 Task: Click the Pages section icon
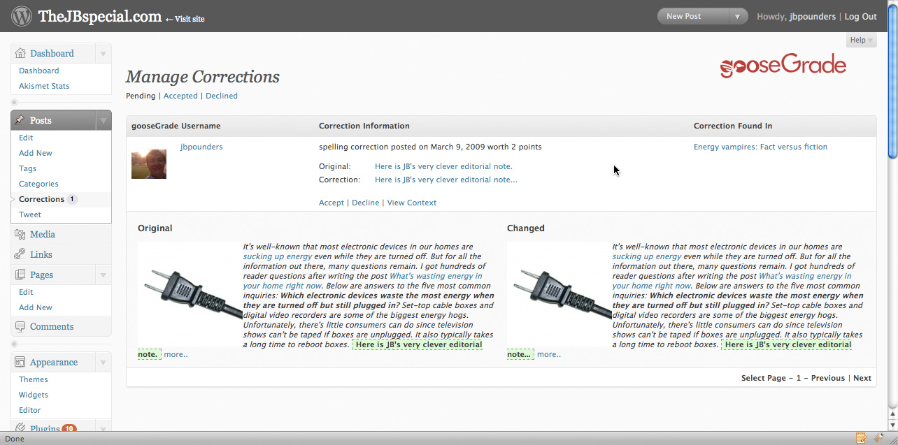[20, 275]
